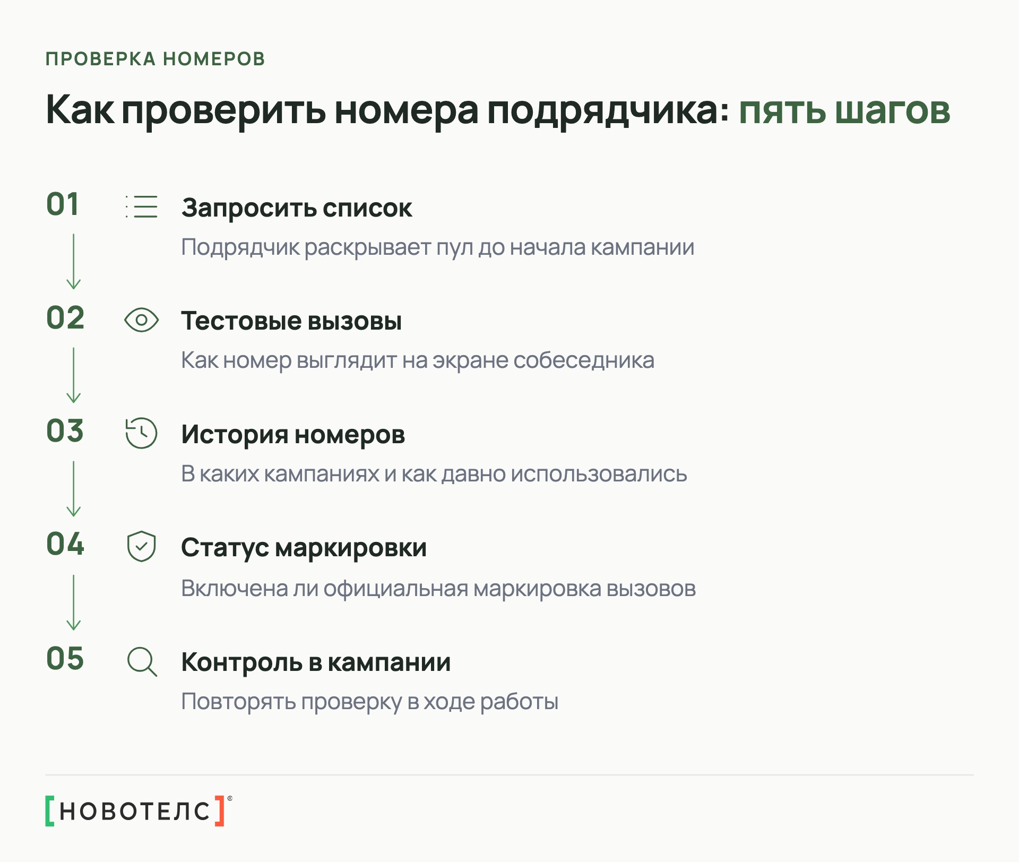Screen dimensions: 1019x862
Task: Click the list icon beside Запросить список
Action: pos(141,206)
